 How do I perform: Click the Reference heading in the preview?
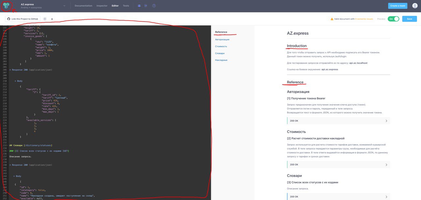[295, 82]
